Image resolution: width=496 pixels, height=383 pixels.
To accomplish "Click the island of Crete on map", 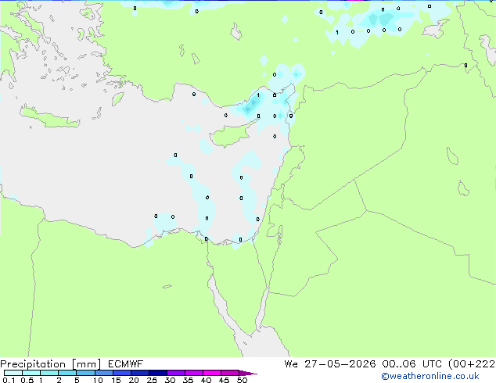I will pos(49,117).
